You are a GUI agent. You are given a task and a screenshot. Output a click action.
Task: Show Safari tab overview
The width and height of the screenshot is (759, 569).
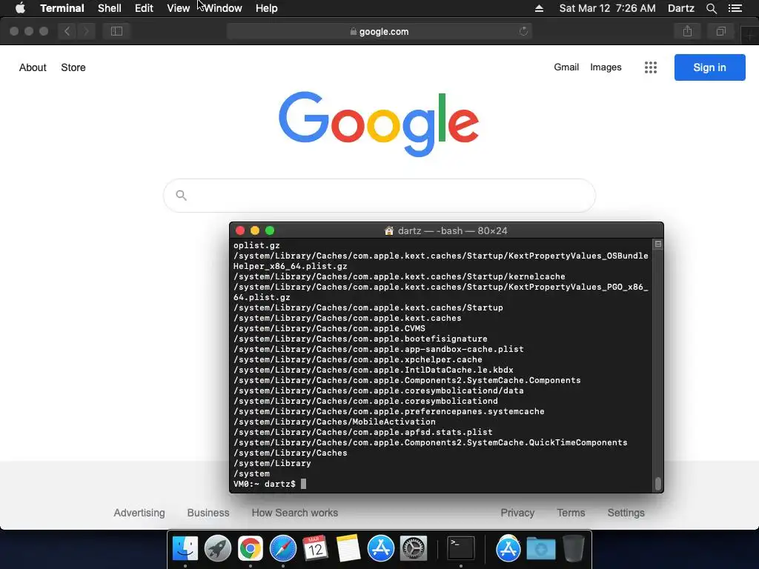pyautogui.click(x=720, y=31)
